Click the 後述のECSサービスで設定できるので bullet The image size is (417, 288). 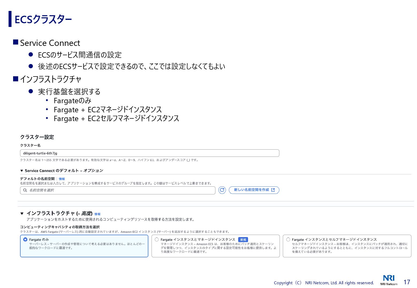132,66
